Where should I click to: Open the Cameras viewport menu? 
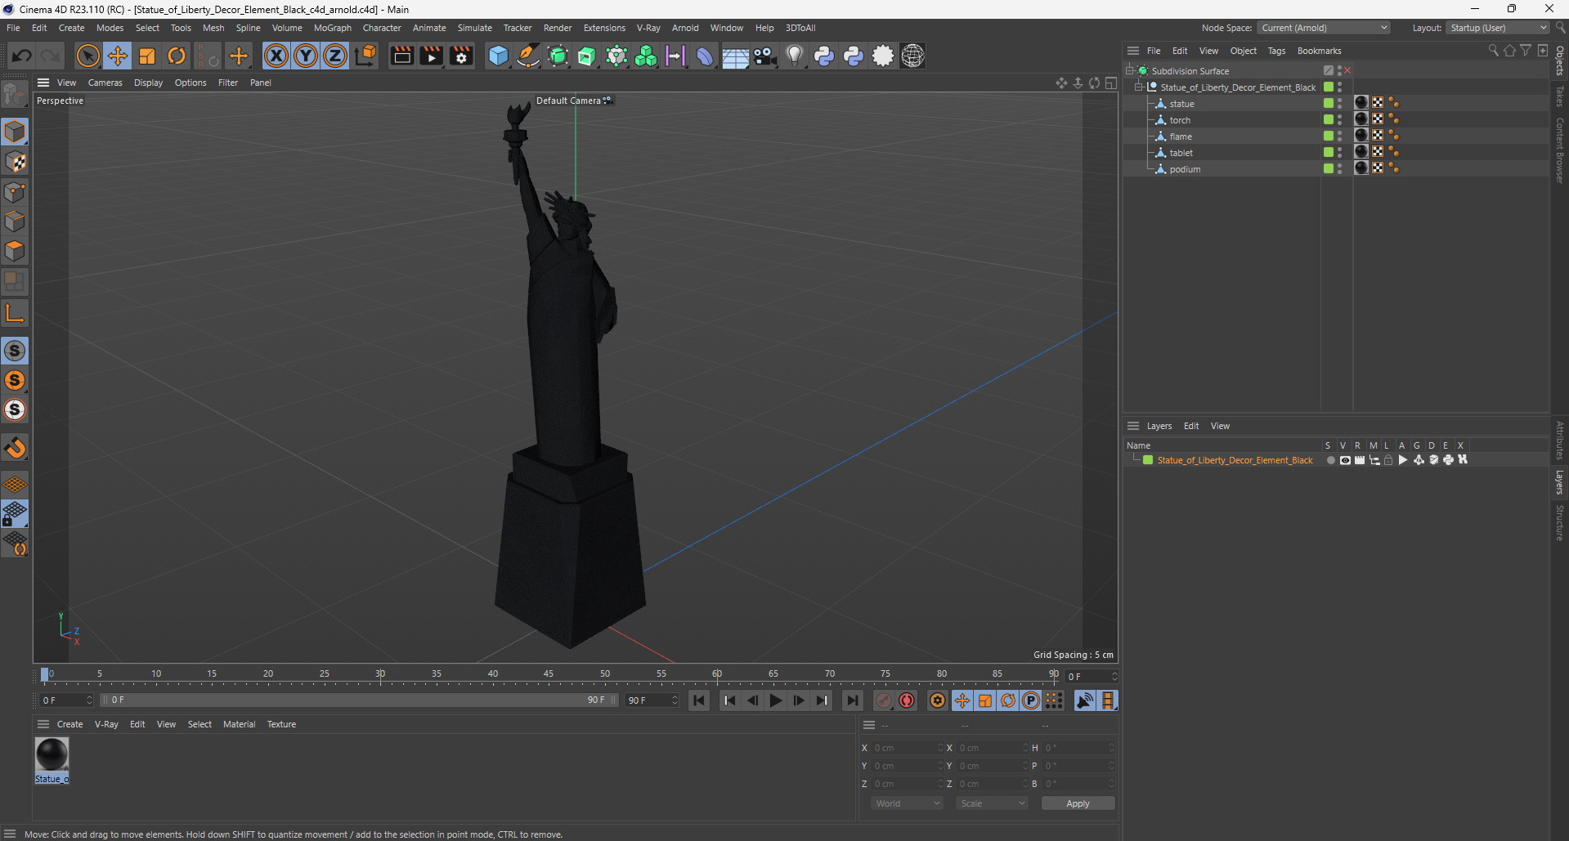point(105,83)
